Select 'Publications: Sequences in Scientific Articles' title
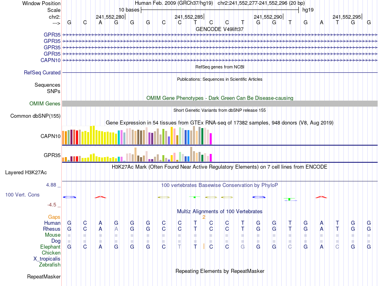Viewport: 378px width, 286px height. (x=220, y=79)
